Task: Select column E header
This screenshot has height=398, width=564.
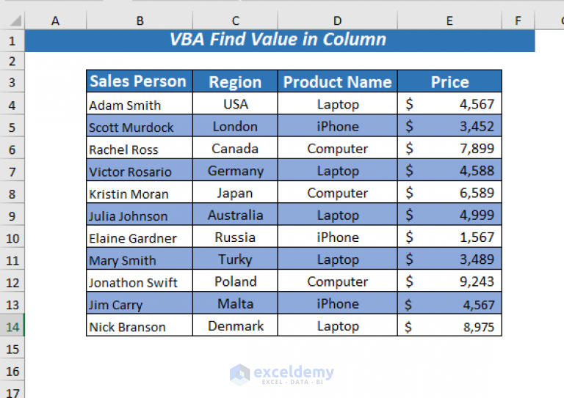Action: 449,21
